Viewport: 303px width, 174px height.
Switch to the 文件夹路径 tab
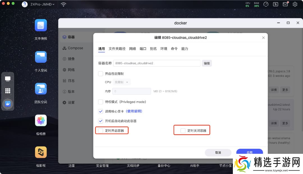tap(117, 49)
